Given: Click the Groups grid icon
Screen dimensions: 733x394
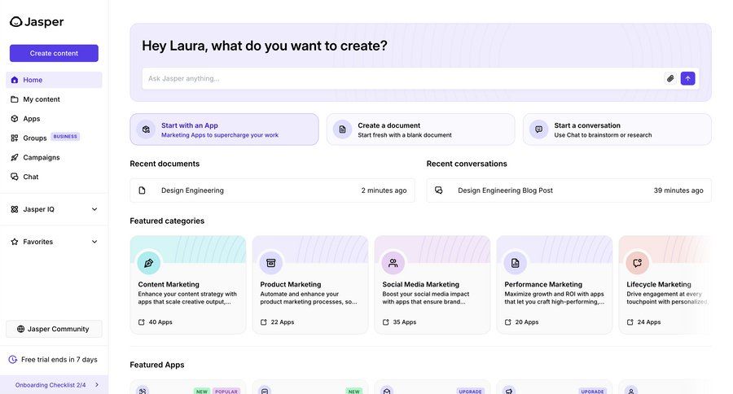Looking at the screenshot, I should point(15,138).
